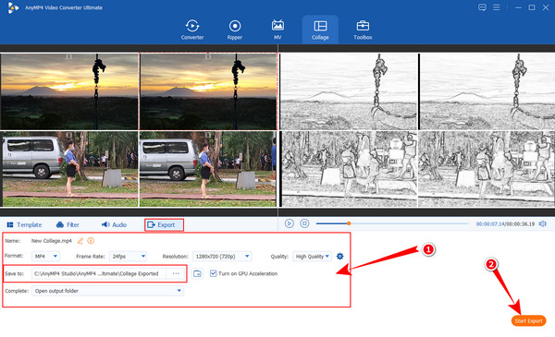Switch to the MV tab
This screenshot has width=555, height=337.
pyautogui.click(x=277, y=30)
